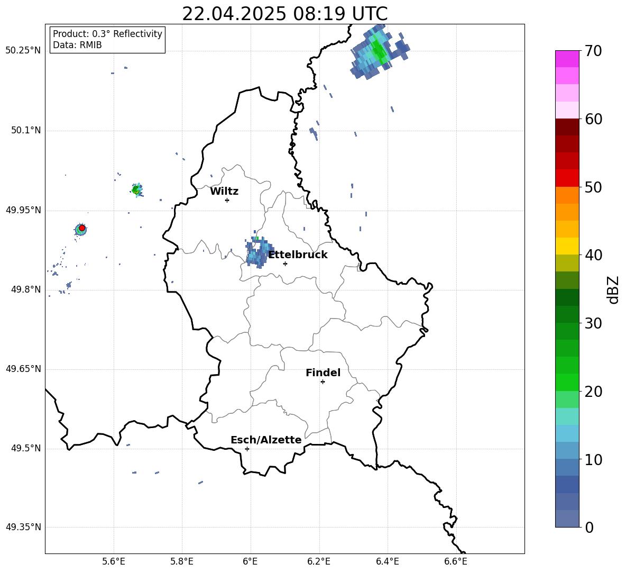Pick the yellow swatch just above 40 dBZ
Image resolution: width=626 pixels, height=572 pixels.
(567, 246)
